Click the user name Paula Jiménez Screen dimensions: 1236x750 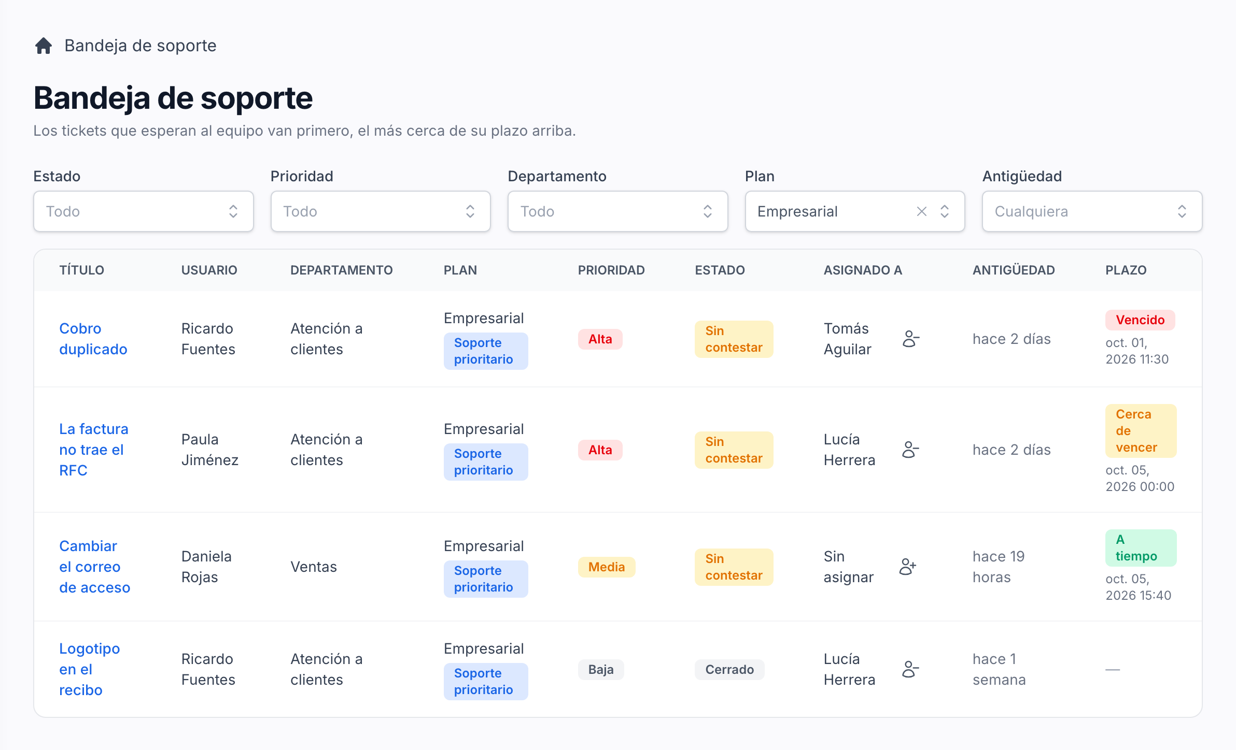coord(210,450)
